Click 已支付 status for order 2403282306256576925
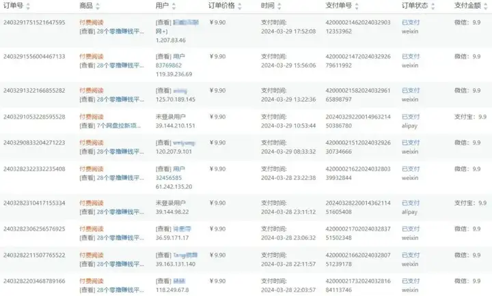The width and height of the screenshot is (492, 296). point(411,229)
